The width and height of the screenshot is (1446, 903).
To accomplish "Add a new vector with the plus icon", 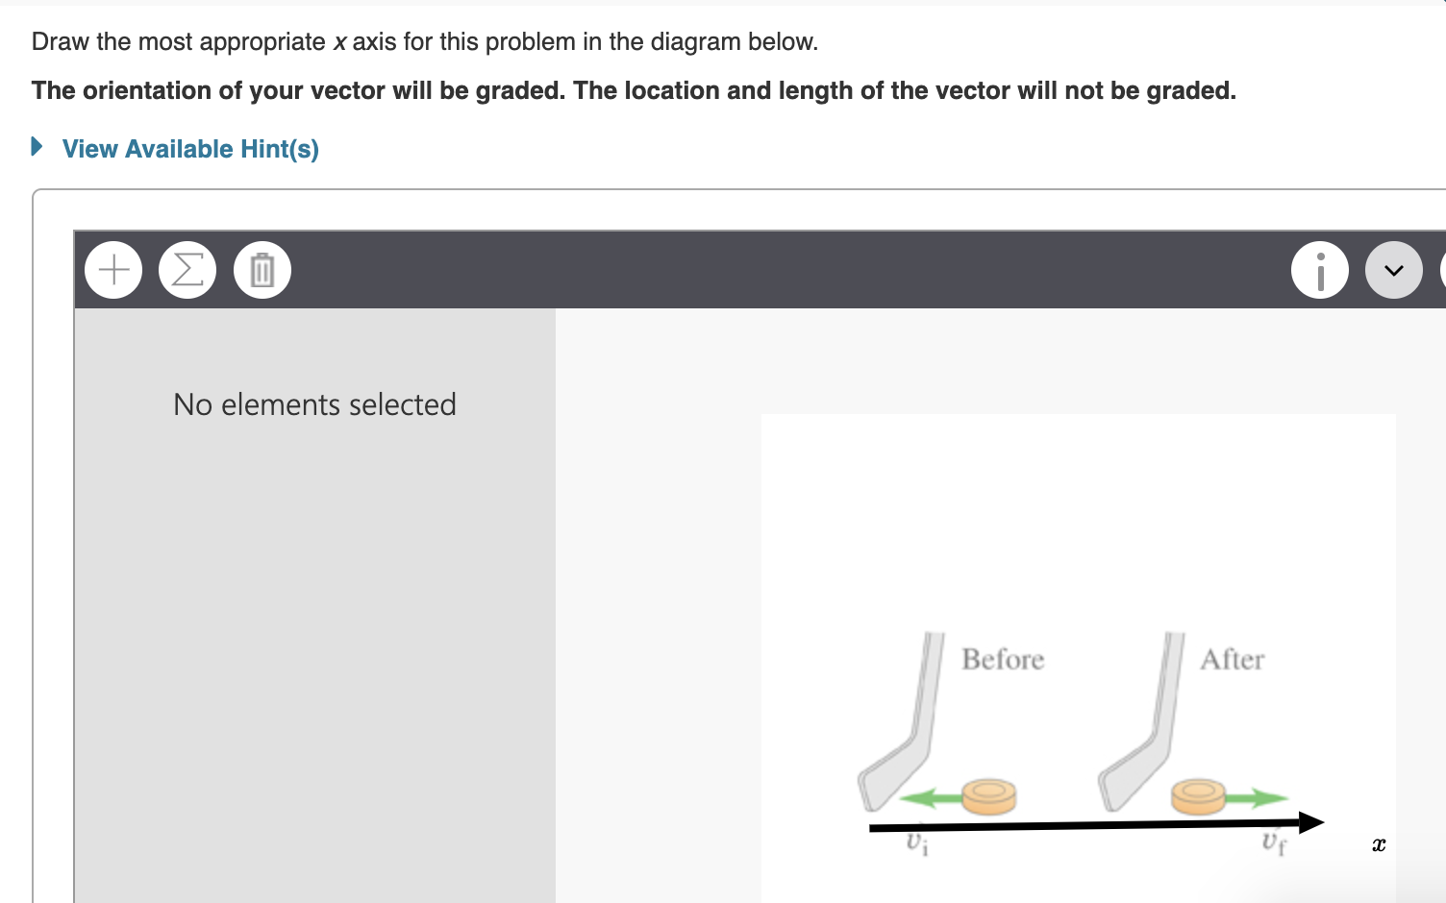I will point(112,270).
